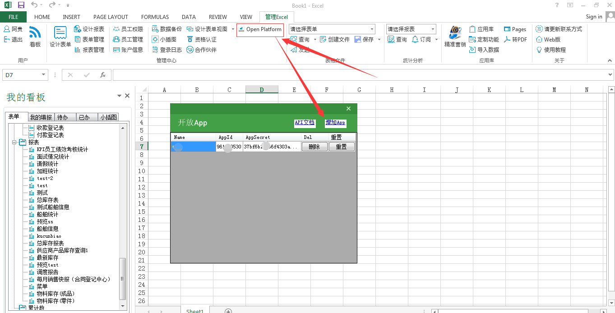Click the 重置 button in app row
615x313 pixels.
[x=342, y=147]
